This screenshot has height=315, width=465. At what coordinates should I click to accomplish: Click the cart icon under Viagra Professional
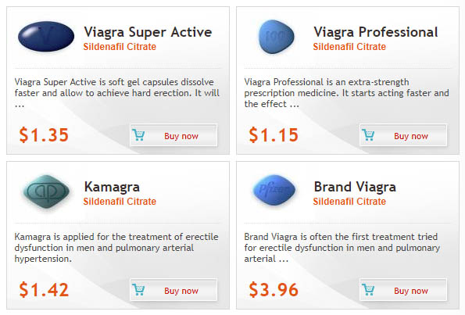coord(368,135)
